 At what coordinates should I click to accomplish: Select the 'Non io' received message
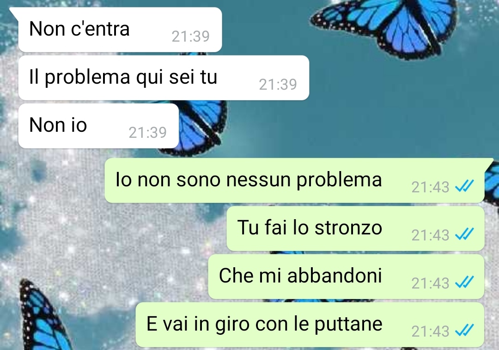tap(98, 126)
